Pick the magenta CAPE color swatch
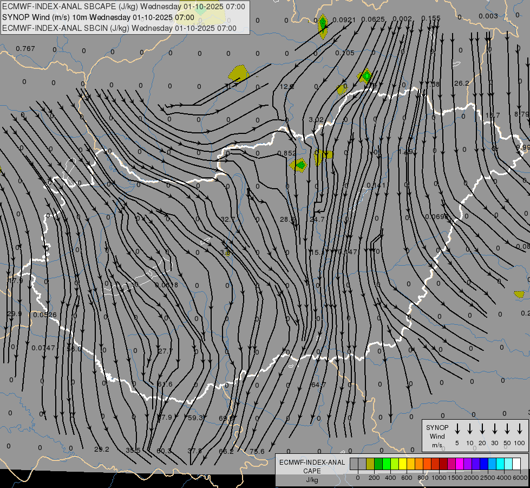Screen dimensions: 530x488 [x=460, y=464]
